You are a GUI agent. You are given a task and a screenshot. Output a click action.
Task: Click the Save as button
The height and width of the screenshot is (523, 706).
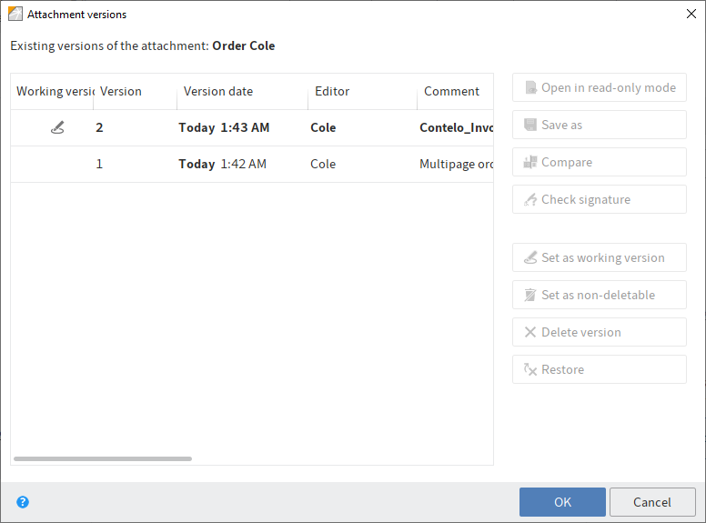[x=600, y=125]
